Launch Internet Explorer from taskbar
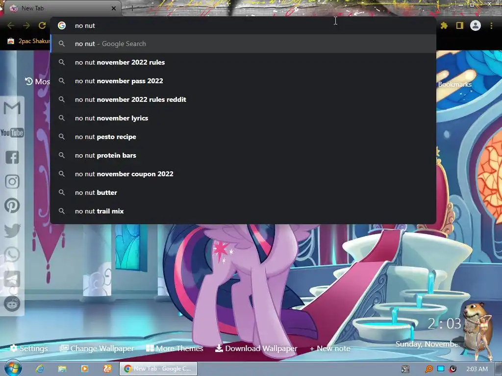Image resolution: width=502 pixels, height=376 pixels. (40, 369)
